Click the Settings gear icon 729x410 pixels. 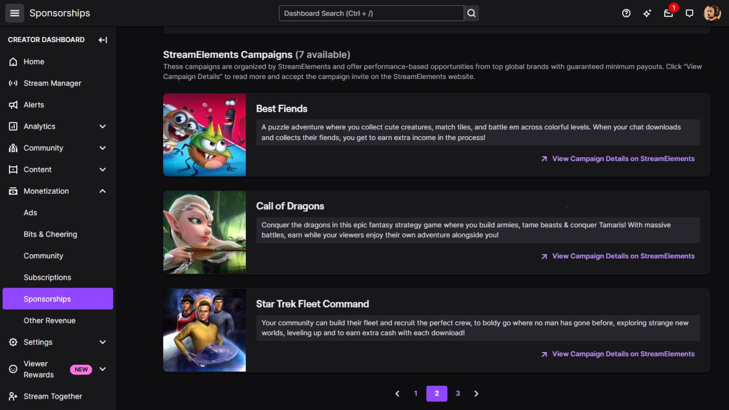point(13,342)
